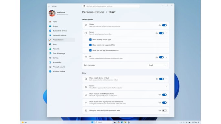This screenshot has height=124, width=221.
Task: Expand the All section chevron
Action: click(x=166, y=57)
